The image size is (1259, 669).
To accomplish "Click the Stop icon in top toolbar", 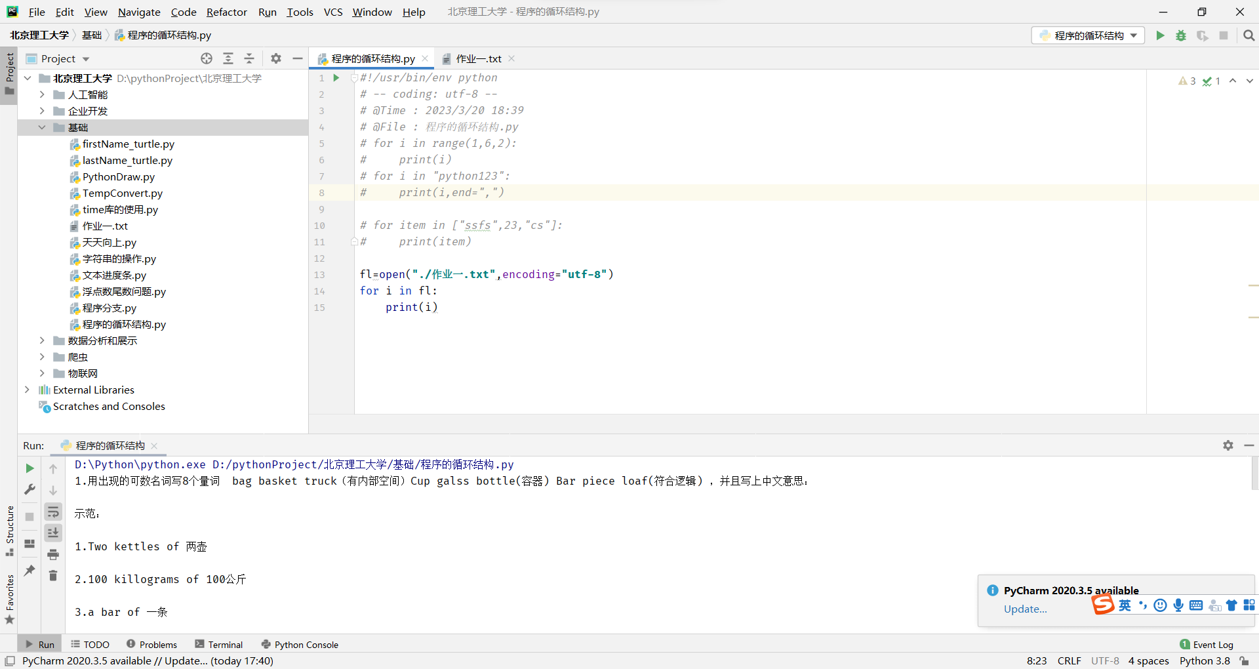I will (1224, 35).
